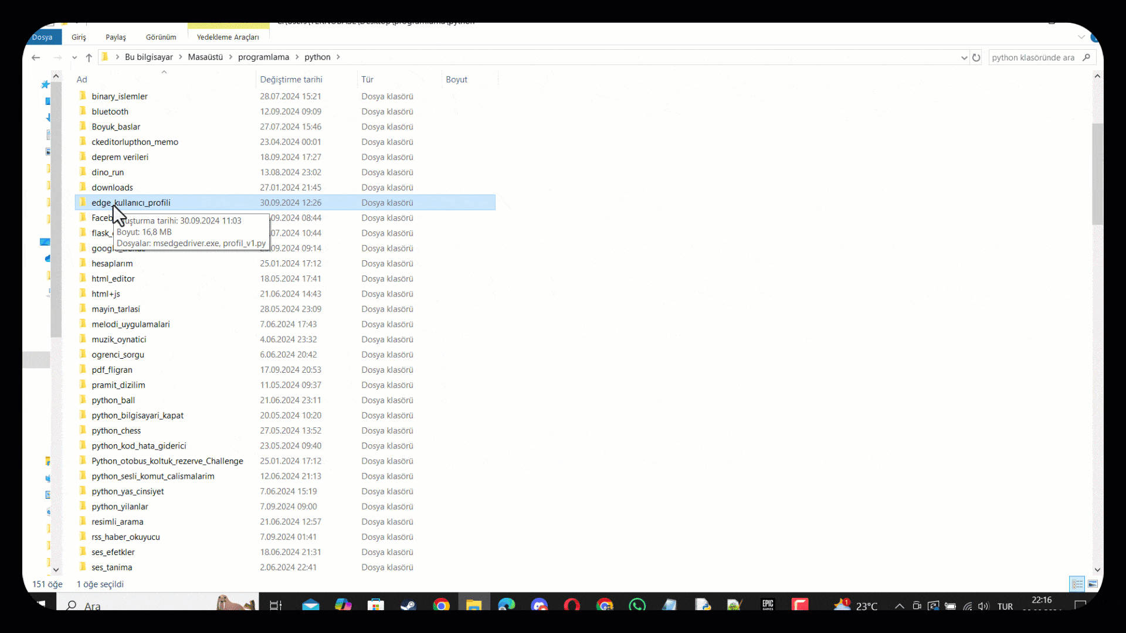Open the Dosya menu
1126x633 pixels.
coord(43,37)
